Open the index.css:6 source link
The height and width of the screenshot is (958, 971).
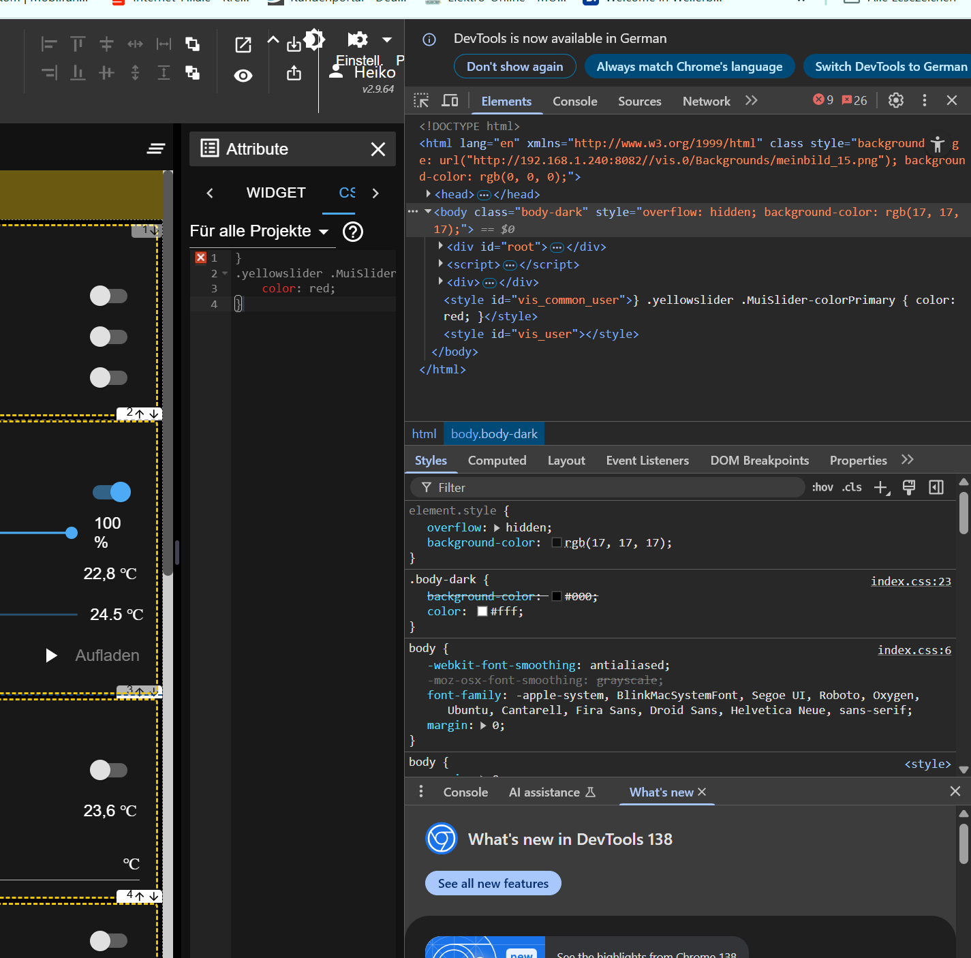pyautogui.click(x=914, y=650)
